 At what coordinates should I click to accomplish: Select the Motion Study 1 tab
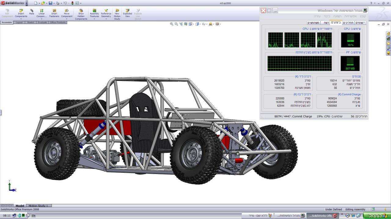click(x=38, y=206)
